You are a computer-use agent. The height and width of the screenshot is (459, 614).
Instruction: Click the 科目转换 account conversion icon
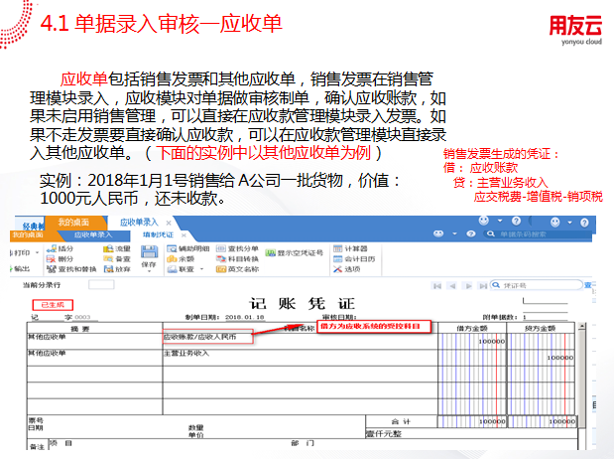coord(221,259)
